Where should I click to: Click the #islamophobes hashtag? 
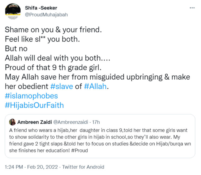(x=31, y=96)
